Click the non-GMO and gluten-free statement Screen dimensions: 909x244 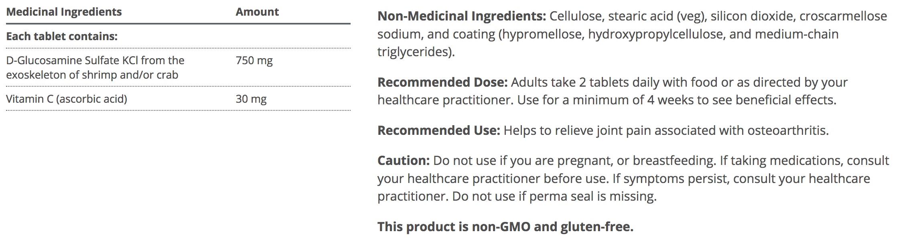tap(505, 227)
